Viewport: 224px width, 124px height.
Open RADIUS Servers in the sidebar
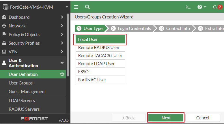coord(24,109)
